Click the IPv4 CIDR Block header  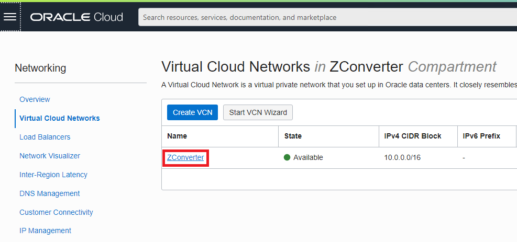pos(412,136)
